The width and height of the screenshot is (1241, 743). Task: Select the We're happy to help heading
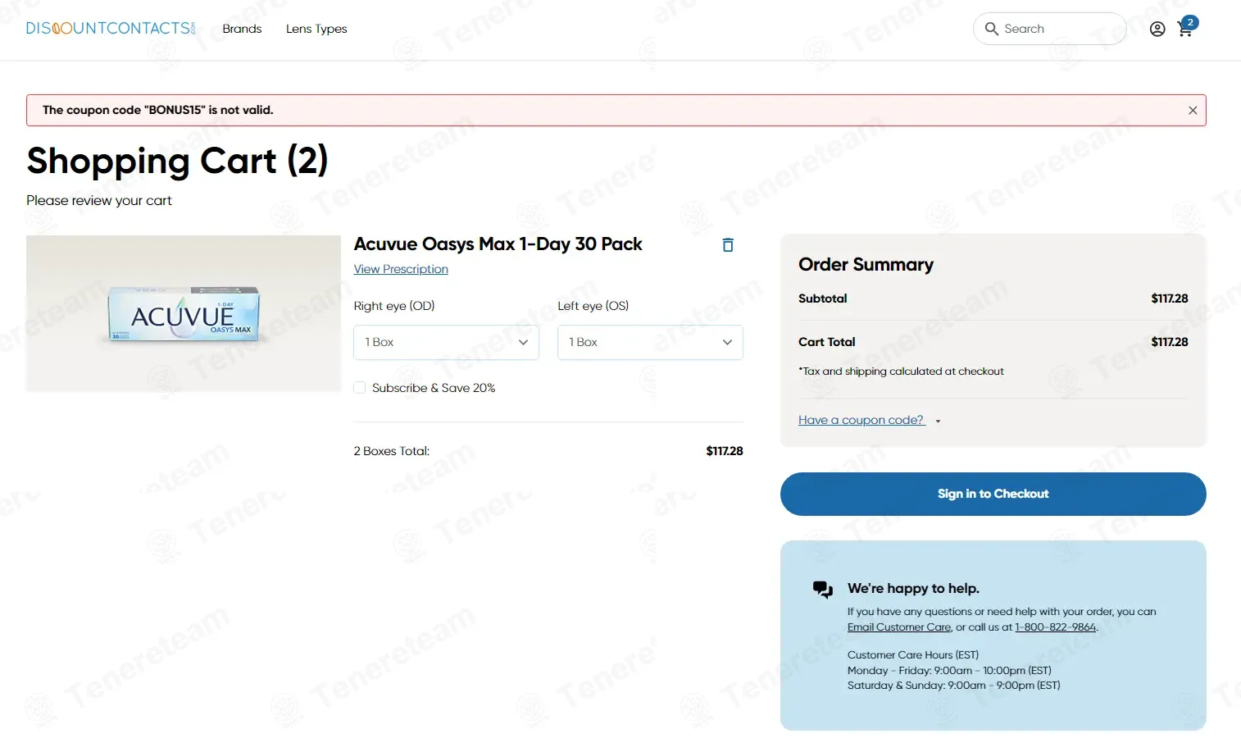click(x=913, y=589)
